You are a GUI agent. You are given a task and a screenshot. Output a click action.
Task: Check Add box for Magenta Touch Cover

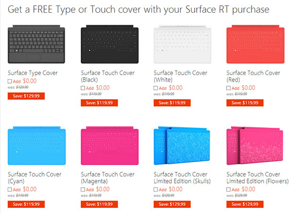[83, 190]
